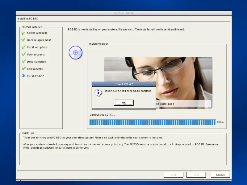The width and height of the screenshot is (247, 185).
Task: Click the Quick Tips group label
Action: pos(28,133)
